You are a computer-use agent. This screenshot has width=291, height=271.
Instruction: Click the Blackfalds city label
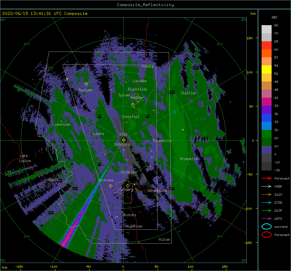[x=137, y=89]
